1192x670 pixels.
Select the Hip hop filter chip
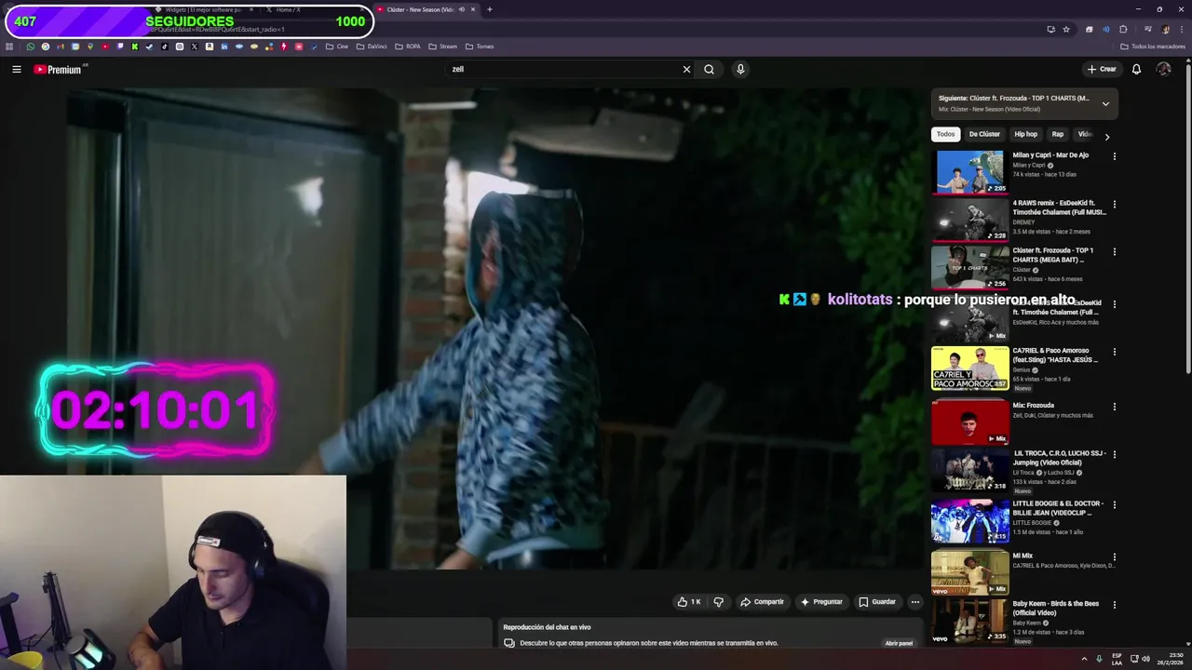pos(1025,134)
